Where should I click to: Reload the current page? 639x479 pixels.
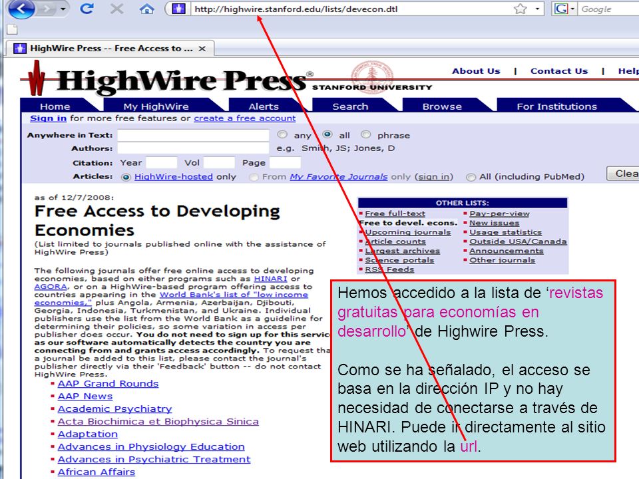coord(87,9)
